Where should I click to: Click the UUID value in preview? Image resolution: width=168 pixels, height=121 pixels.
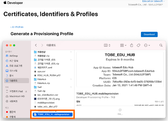point(137,82)
